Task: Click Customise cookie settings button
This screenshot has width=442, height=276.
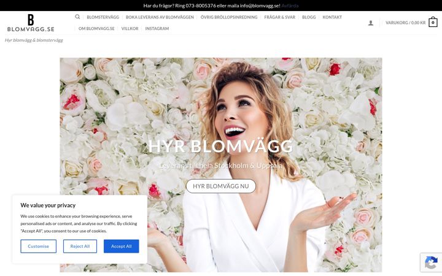Action: pyautogui.click(x=38, y=246)
